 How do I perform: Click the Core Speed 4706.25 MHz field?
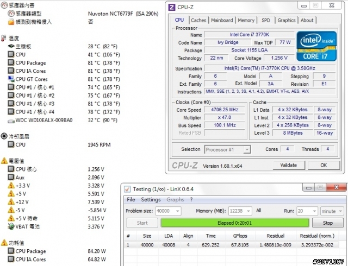[x=225, y=110]
